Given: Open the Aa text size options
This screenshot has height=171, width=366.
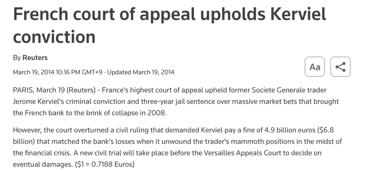Looking at the screenshot, I should pos(315,67).
